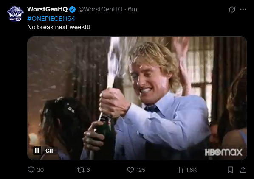Open the three-dot more options menu

tap(243, 9)
